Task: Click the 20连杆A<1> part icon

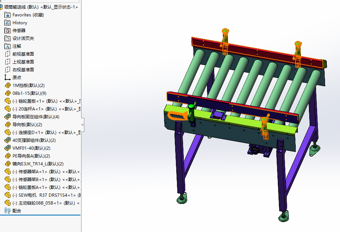Action: [8, 109]
